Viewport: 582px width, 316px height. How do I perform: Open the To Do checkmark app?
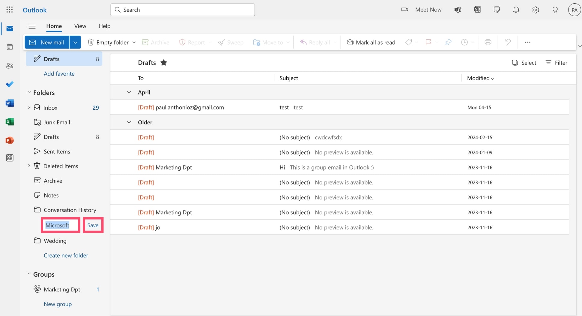pyautogui.click(x=10, y=84)
